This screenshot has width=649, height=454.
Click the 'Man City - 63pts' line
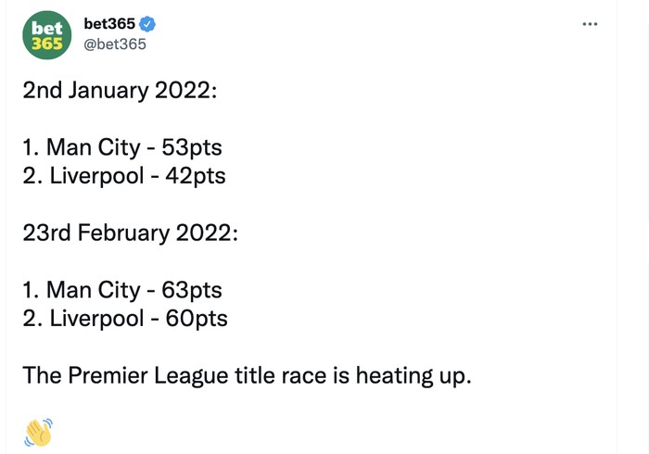tap(122, 290)
